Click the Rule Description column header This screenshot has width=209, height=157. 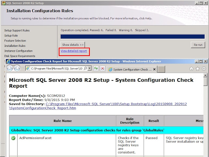(x=130, y=121)
